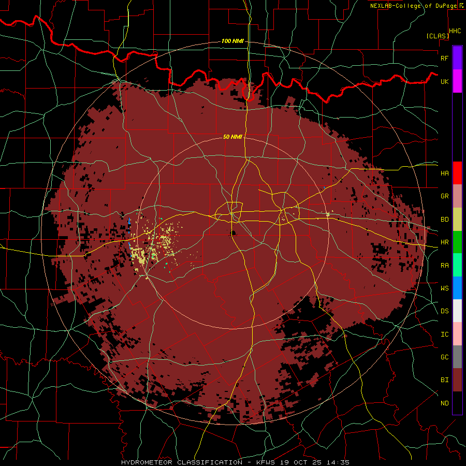Select the GR pink legend swatch

pyautogui.click(x=457, y=196)
